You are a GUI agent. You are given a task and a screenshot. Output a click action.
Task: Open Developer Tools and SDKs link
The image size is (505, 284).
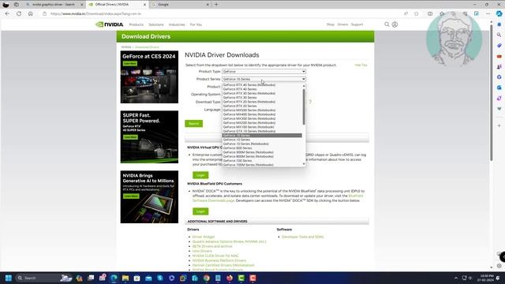pos(302,237)
